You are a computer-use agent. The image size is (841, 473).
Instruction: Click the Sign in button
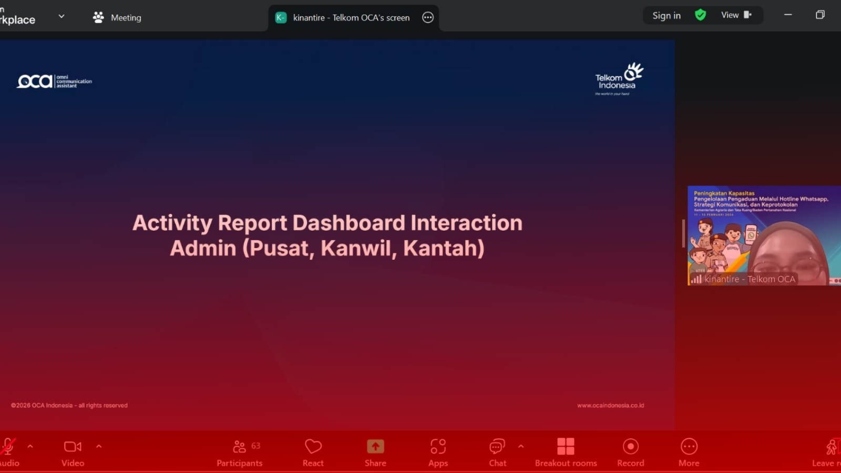pos(666,16)
